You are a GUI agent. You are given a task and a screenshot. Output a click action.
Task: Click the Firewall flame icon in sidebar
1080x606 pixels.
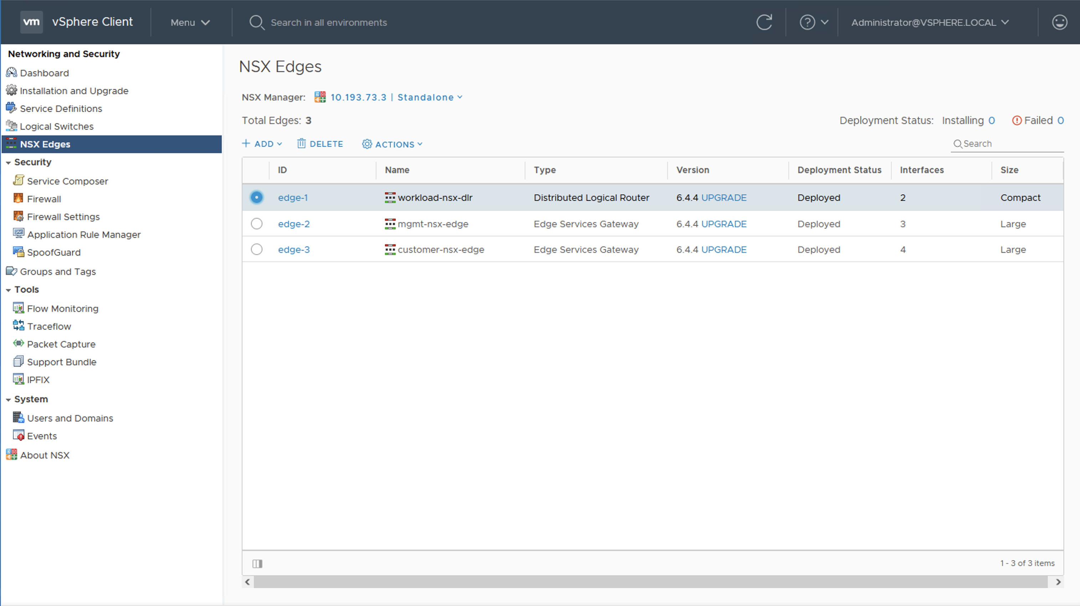(x=18, y=199)
